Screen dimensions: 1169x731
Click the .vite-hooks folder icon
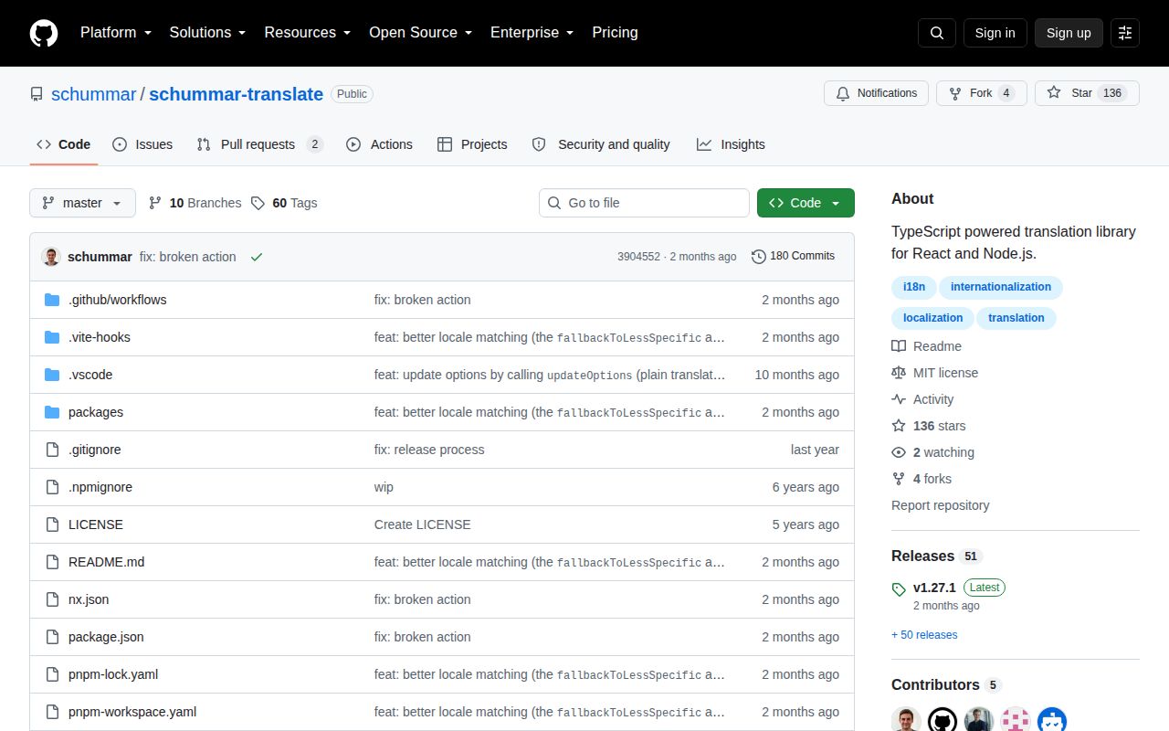click(52, 337)
